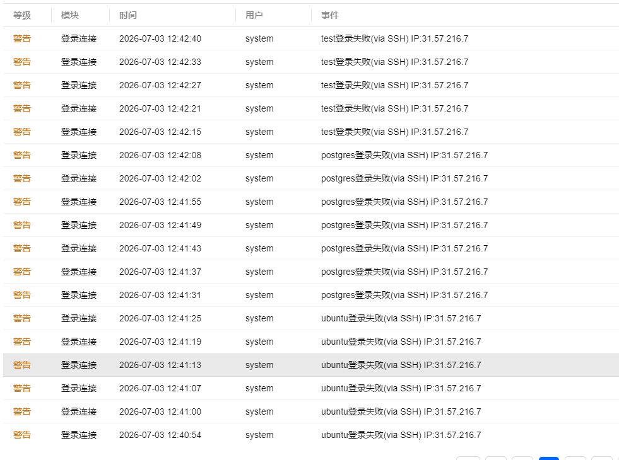Click the 模块 column header
The width and height of the screenshot is (619, 460).
[x=70, y=15]
